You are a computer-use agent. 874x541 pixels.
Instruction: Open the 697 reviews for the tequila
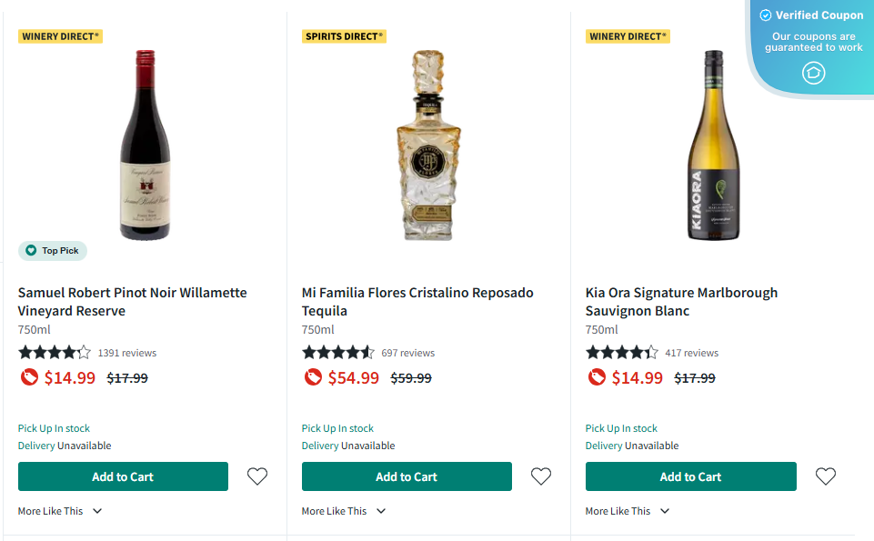pos(408,352)
